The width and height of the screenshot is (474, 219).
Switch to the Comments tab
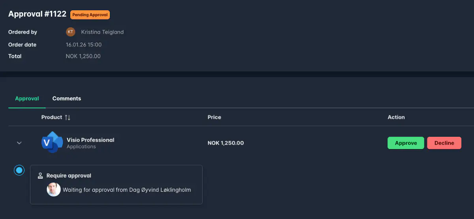pos(67,98)
